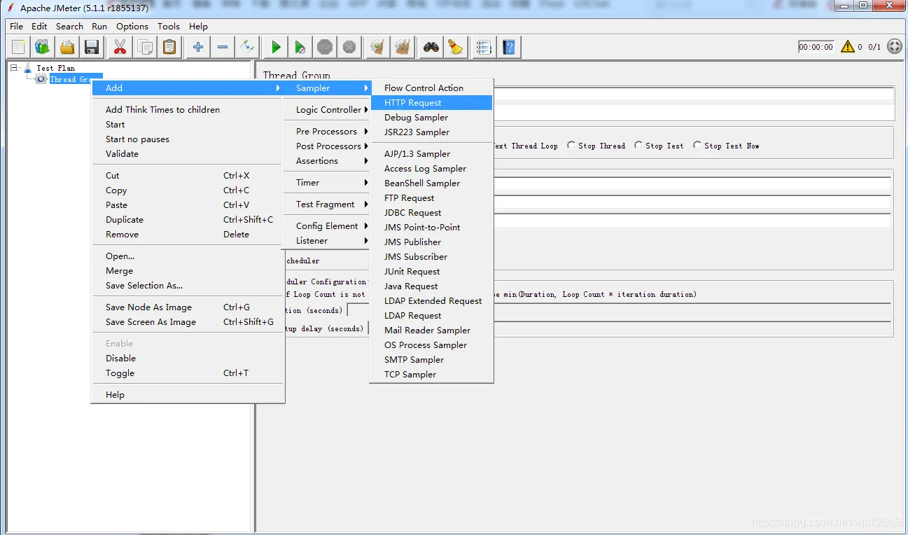Viewport: 908px width, 535px height.
Task: Open the Search menu in the menu bar
Action: (69, 26)
